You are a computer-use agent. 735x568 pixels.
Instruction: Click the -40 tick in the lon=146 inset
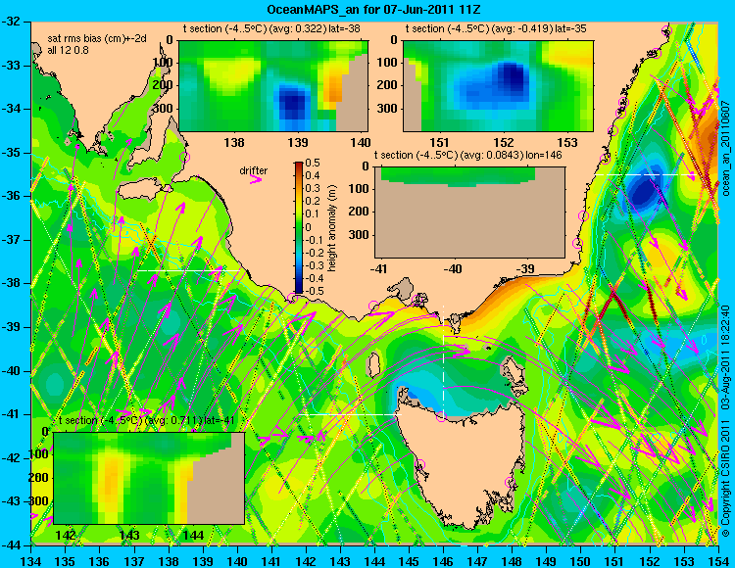(x=454, y=268)
